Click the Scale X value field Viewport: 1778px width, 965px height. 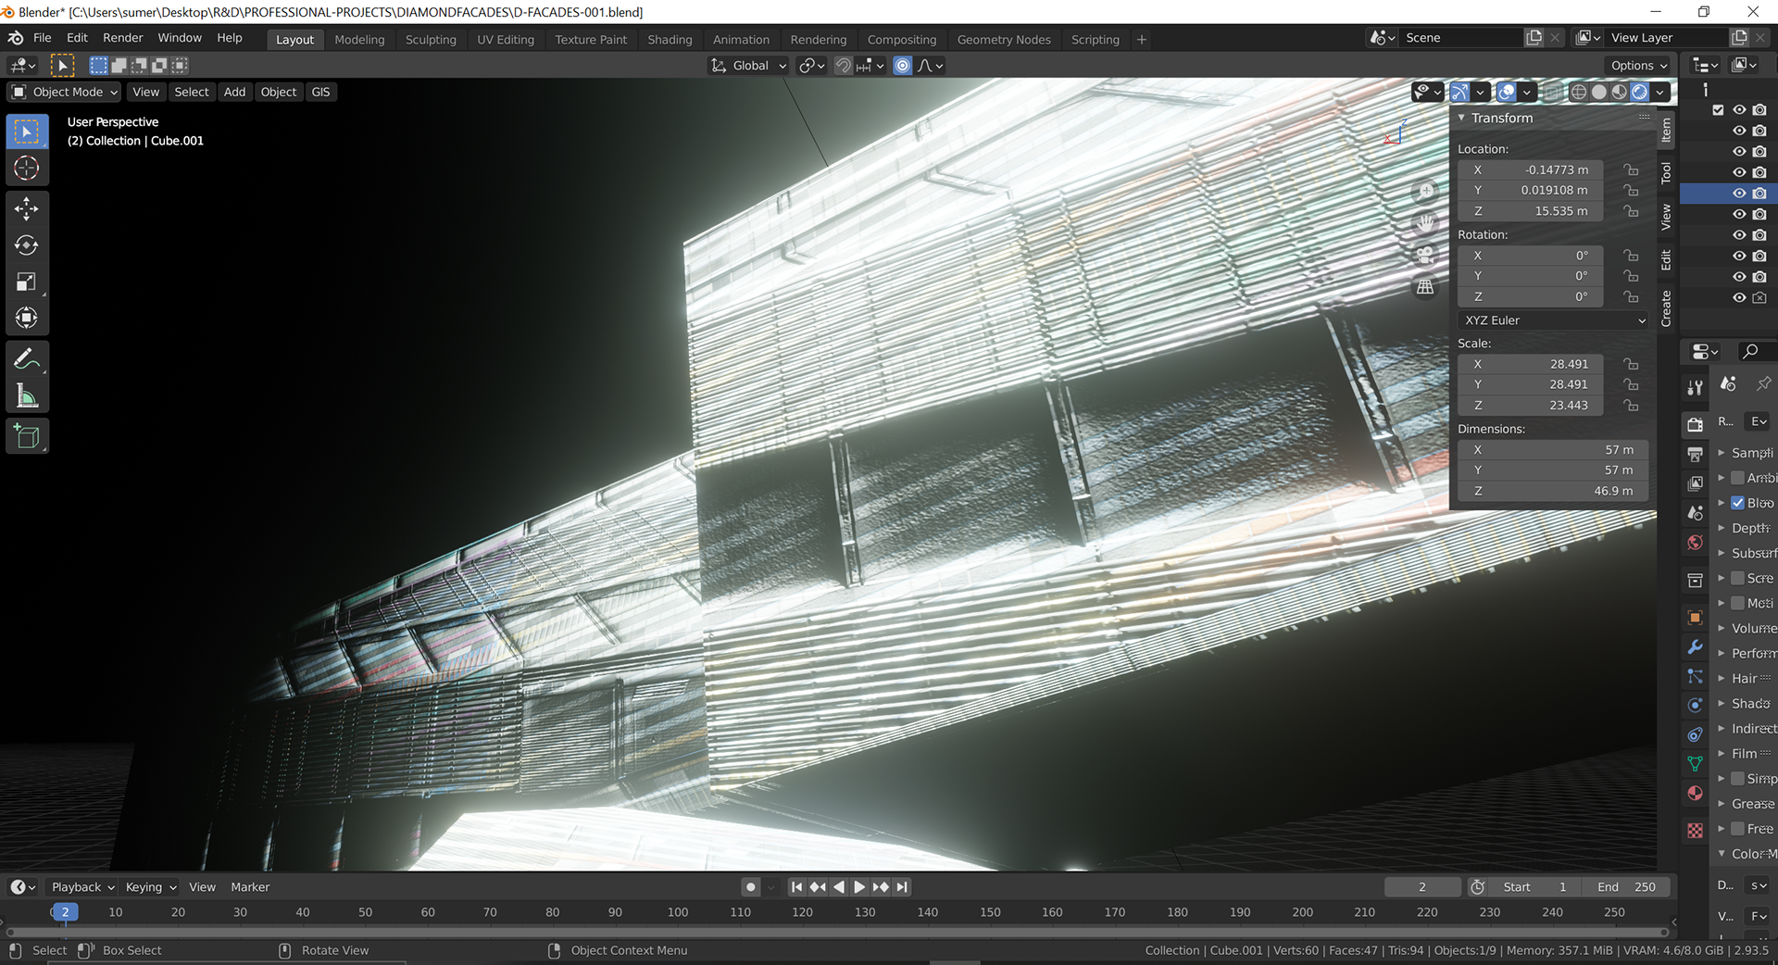click(1530, 365)
